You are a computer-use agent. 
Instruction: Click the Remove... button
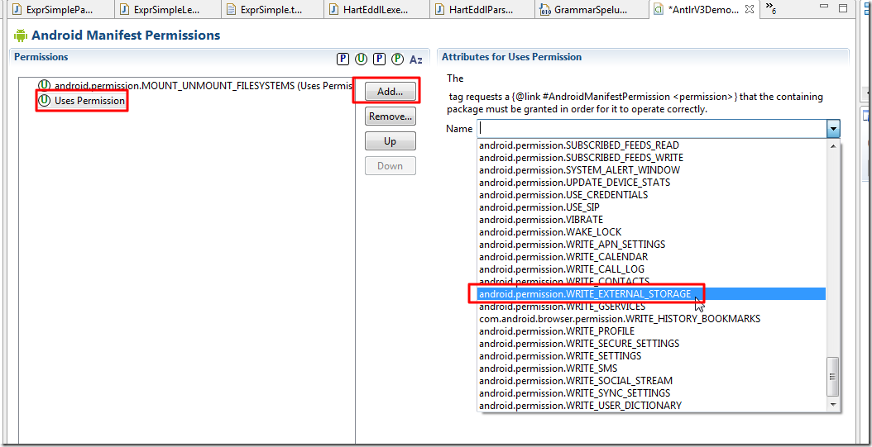pos(390,117)
